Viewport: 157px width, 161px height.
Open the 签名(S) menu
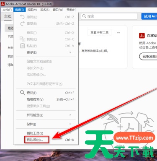click(45, 10)
